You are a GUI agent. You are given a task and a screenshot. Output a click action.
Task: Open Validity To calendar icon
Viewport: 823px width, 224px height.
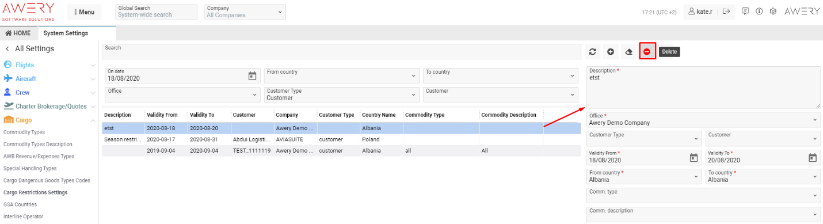pos(813,157)
